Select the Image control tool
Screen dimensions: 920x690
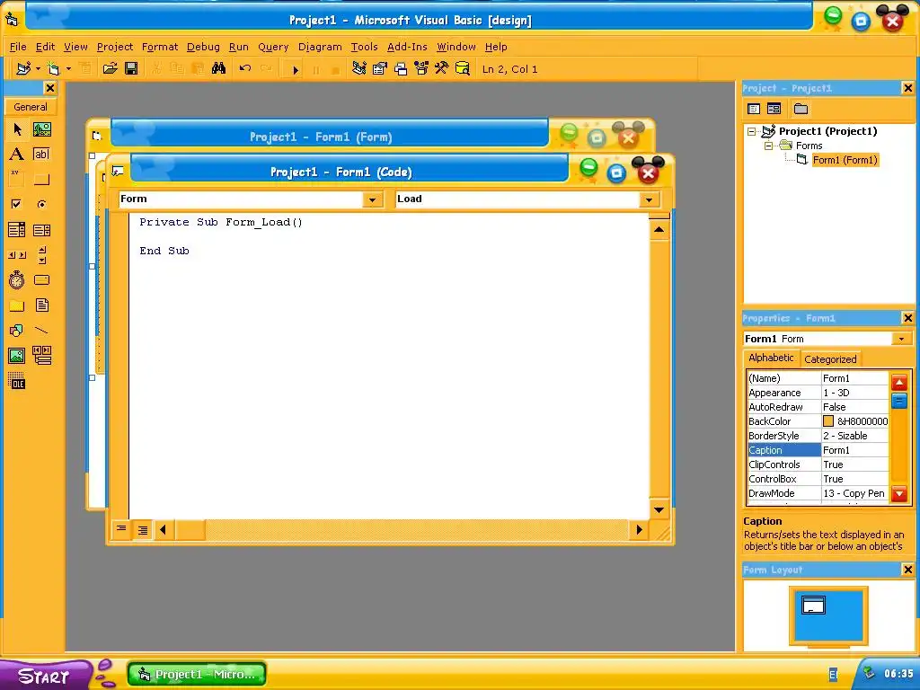(17, 356)
